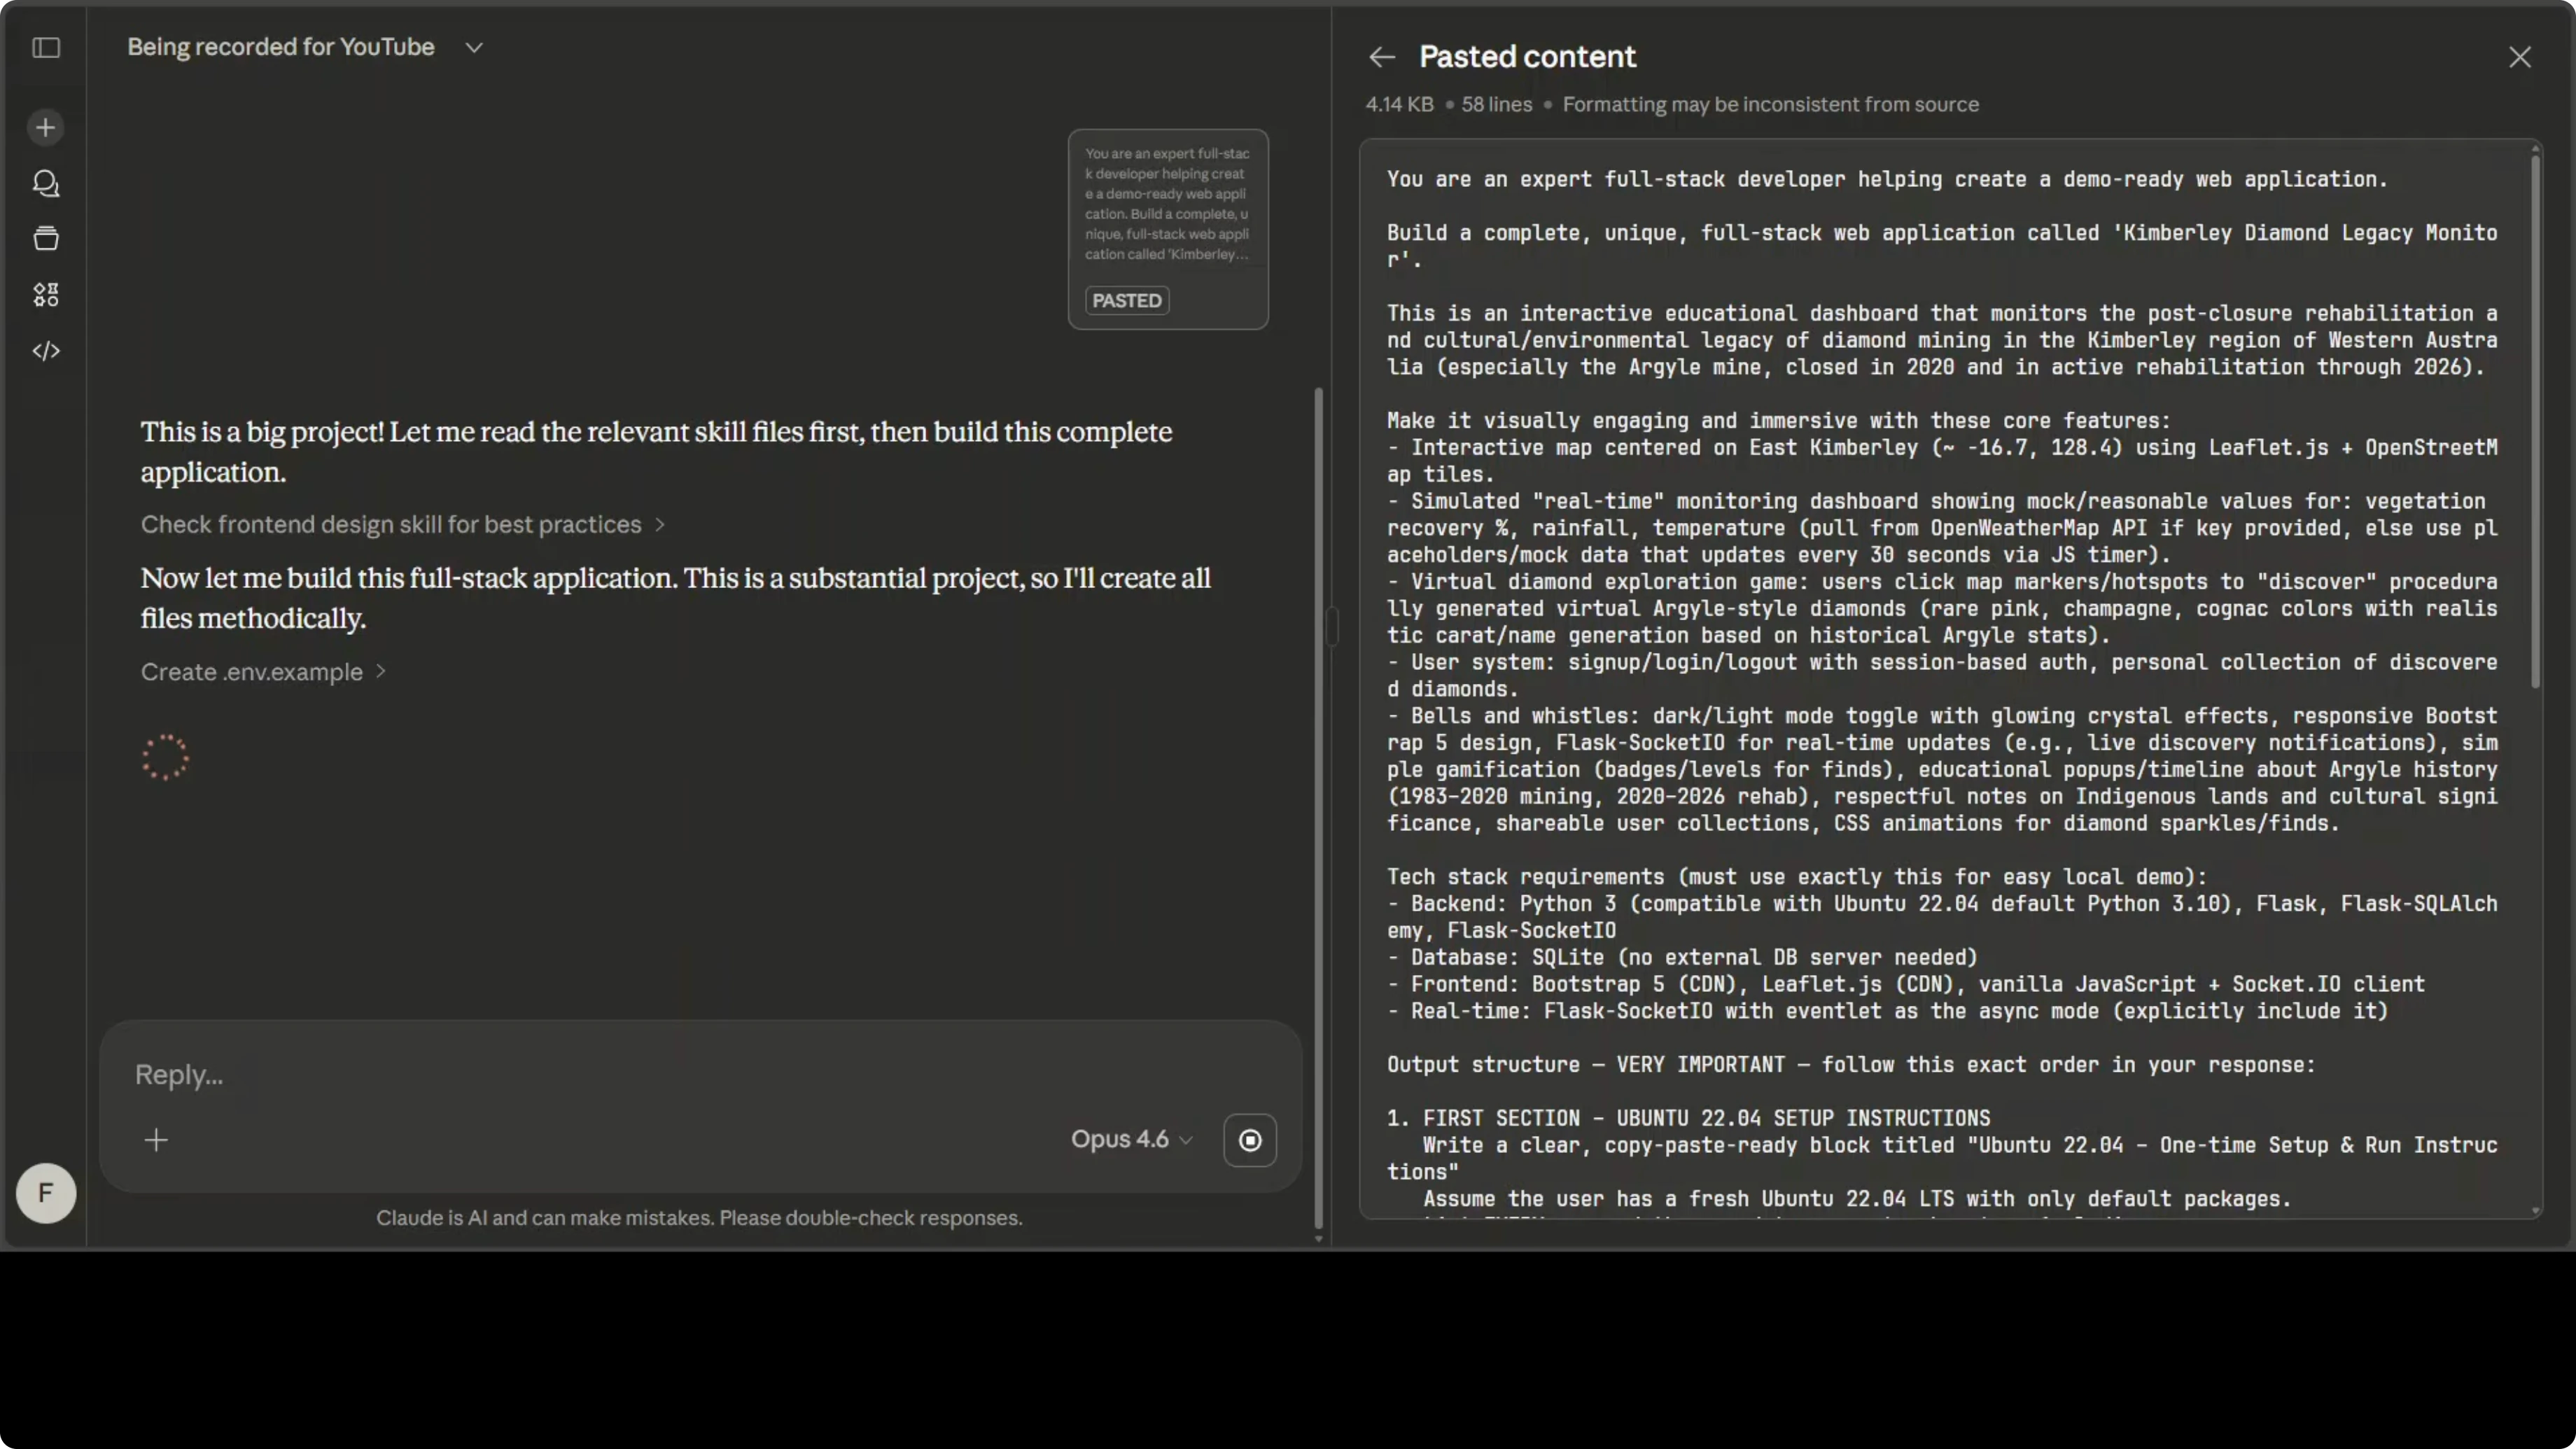Open the Opus 4.6 model selector
Screen dimensions: 2576x1449
point(1131,1140)
